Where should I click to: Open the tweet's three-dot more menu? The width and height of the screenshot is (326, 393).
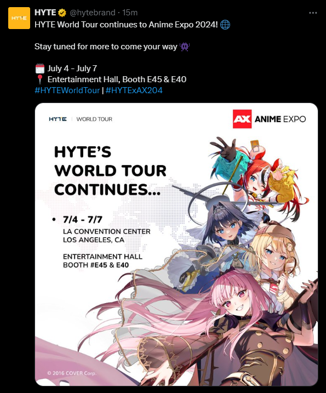pos(313,13)
